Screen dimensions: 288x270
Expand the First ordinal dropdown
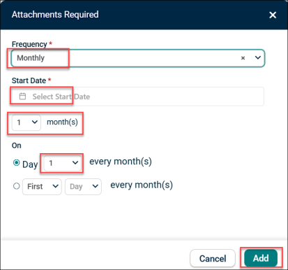pos(42,187)
